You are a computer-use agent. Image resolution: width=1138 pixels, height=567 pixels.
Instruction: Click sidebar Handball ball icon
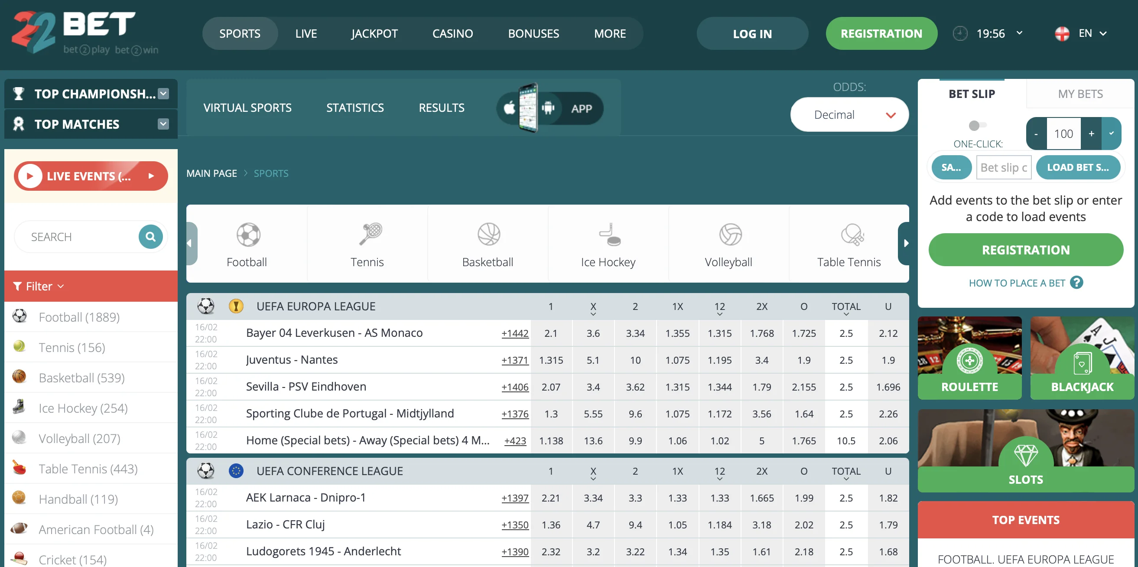tap(19, 498)
